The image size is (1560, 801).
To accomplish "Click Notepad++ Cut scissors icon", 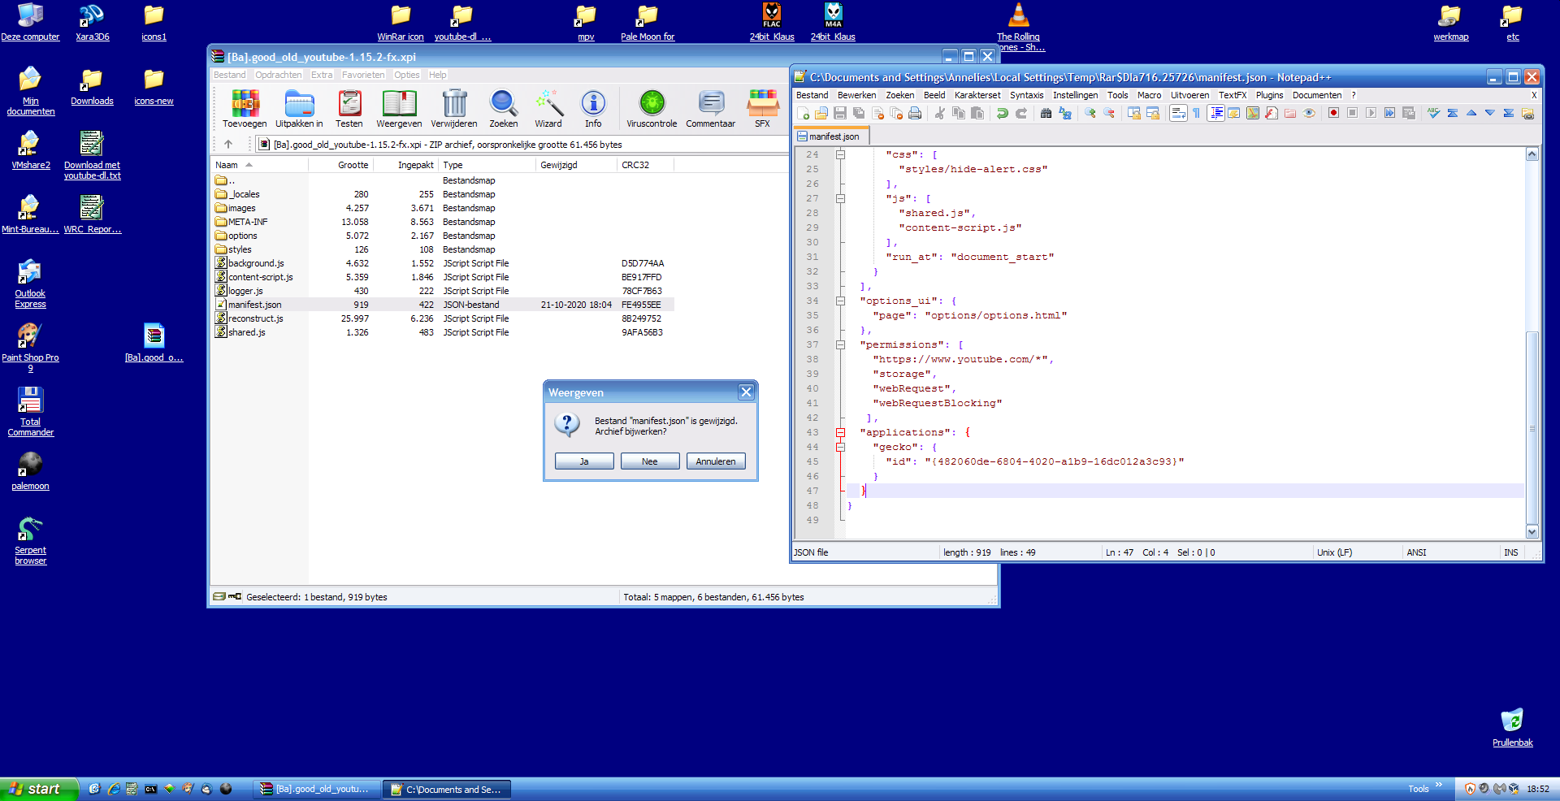I will (x=940, y=113).
